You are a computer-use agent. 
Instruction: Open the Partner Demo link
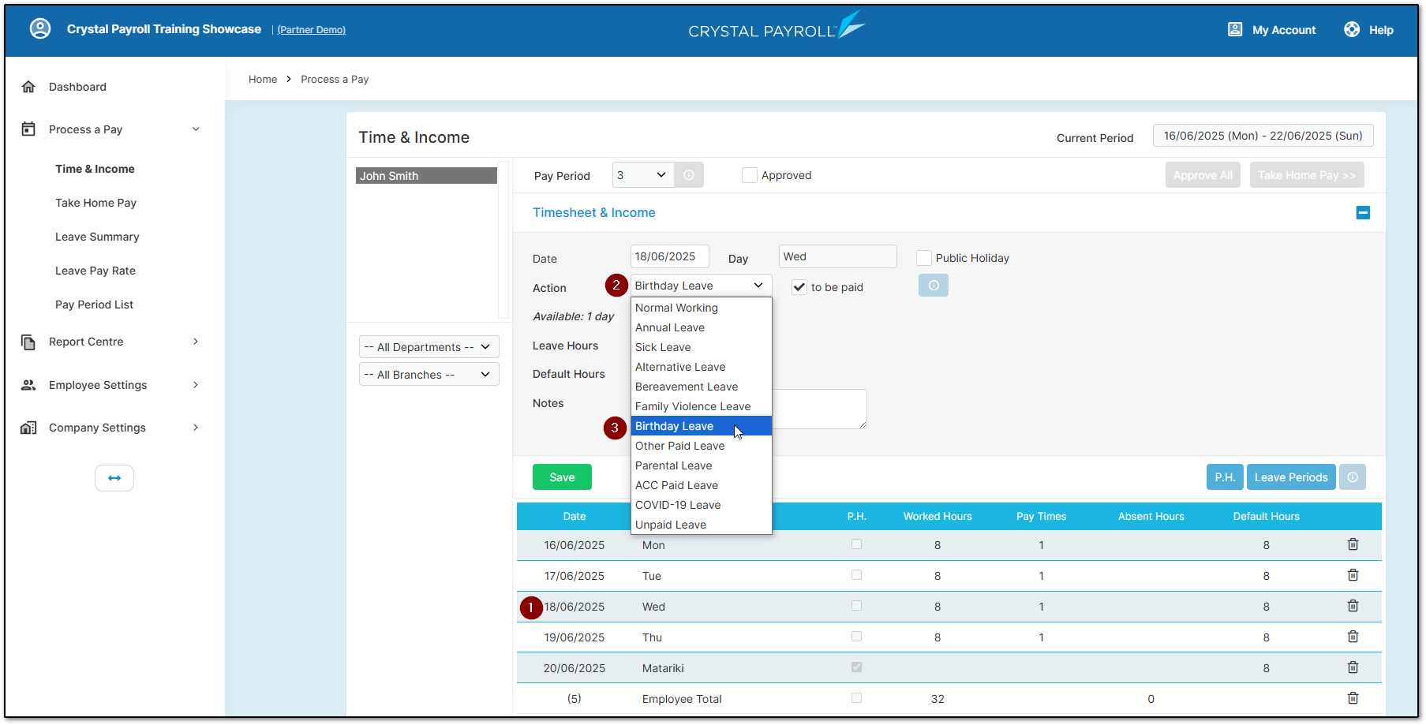[x=312, y=30]
